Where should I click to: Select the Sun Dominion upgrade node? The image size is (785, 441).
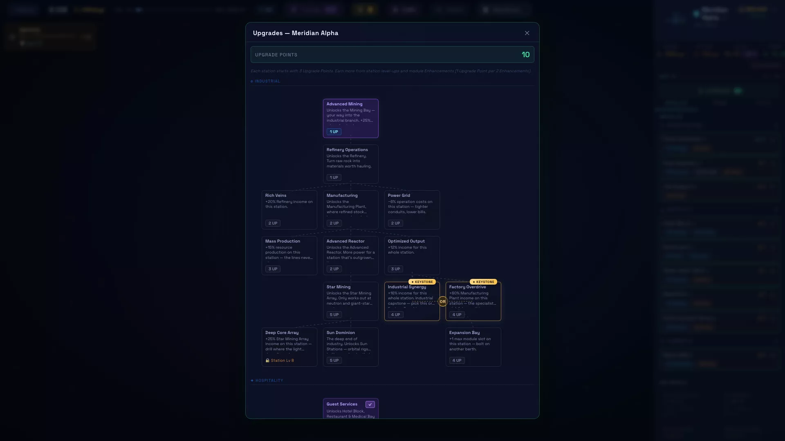(351, 347)
